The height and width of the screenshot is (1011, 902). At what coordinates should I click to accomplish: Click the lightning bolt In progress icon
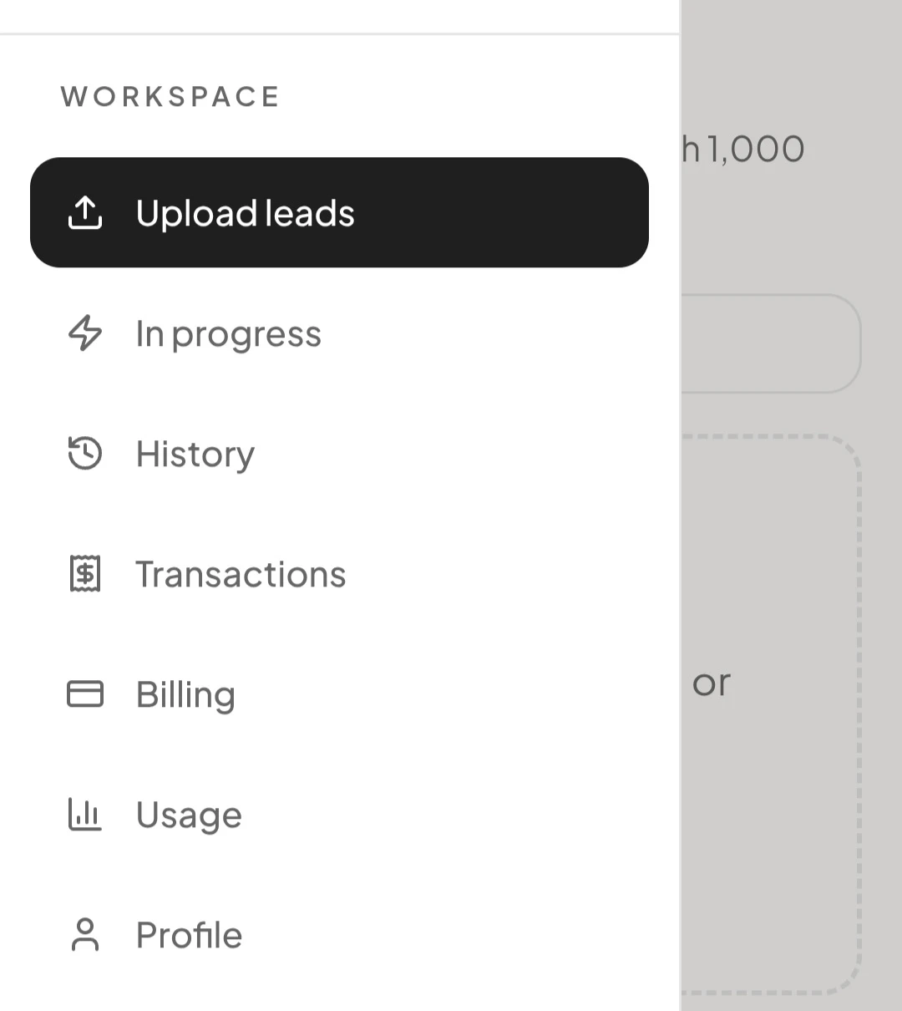click(x=84, y=333)
